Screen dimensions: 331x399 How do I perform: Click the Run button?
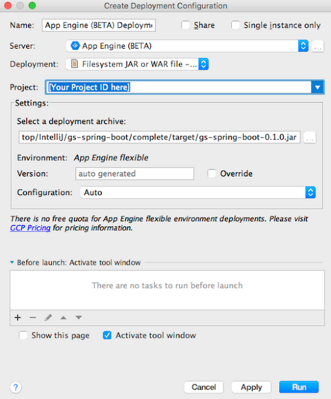299,387
